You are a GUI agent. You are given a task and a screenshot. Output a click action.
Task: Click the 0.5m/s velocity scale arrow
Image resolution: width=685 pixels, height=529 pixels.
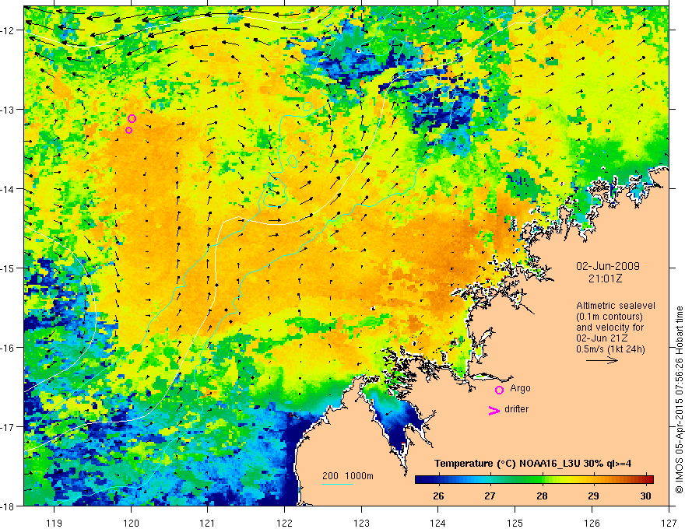602,360
